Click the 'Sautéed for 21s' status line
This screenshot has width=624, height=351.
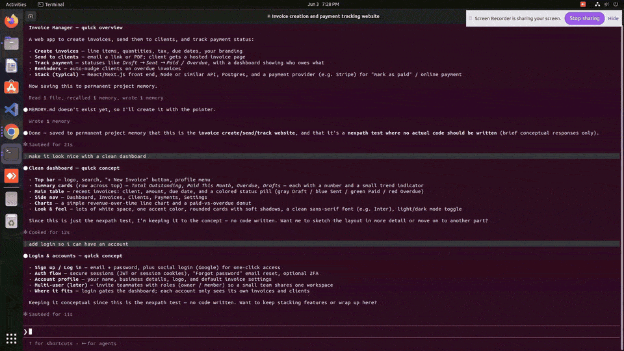pyautogui.click(x=51, y=145)
